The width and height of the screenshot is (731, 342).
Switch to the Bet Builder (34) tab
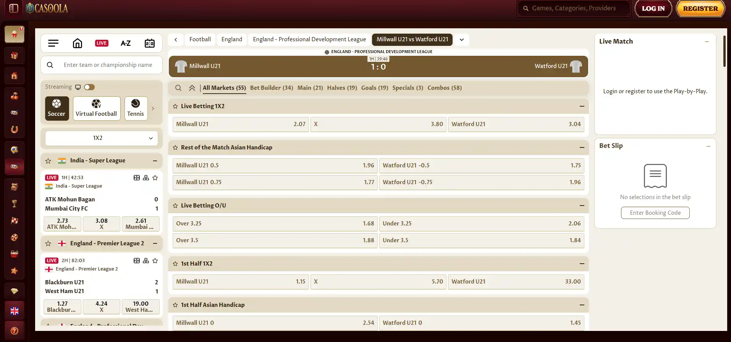click(272, 88)
